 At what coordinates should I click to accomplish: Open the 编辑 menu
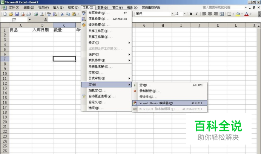(29, 8)
